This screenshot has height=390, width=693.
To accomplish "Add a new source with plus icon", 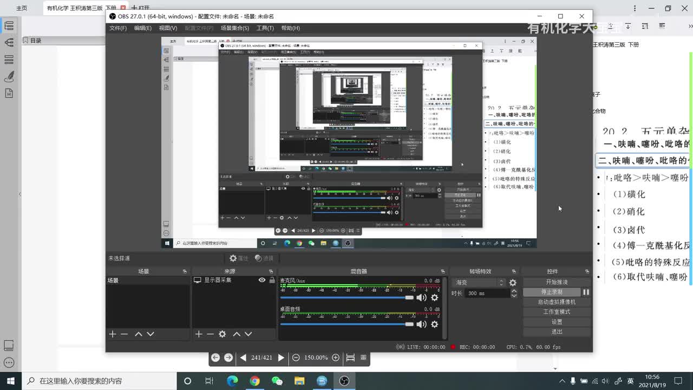I will (x=199, y=334).
